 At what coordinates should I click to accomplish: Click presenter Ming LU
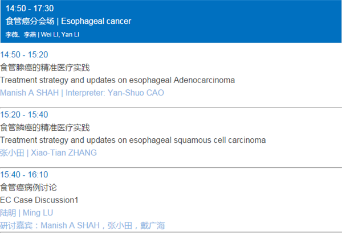coord(38,213)
